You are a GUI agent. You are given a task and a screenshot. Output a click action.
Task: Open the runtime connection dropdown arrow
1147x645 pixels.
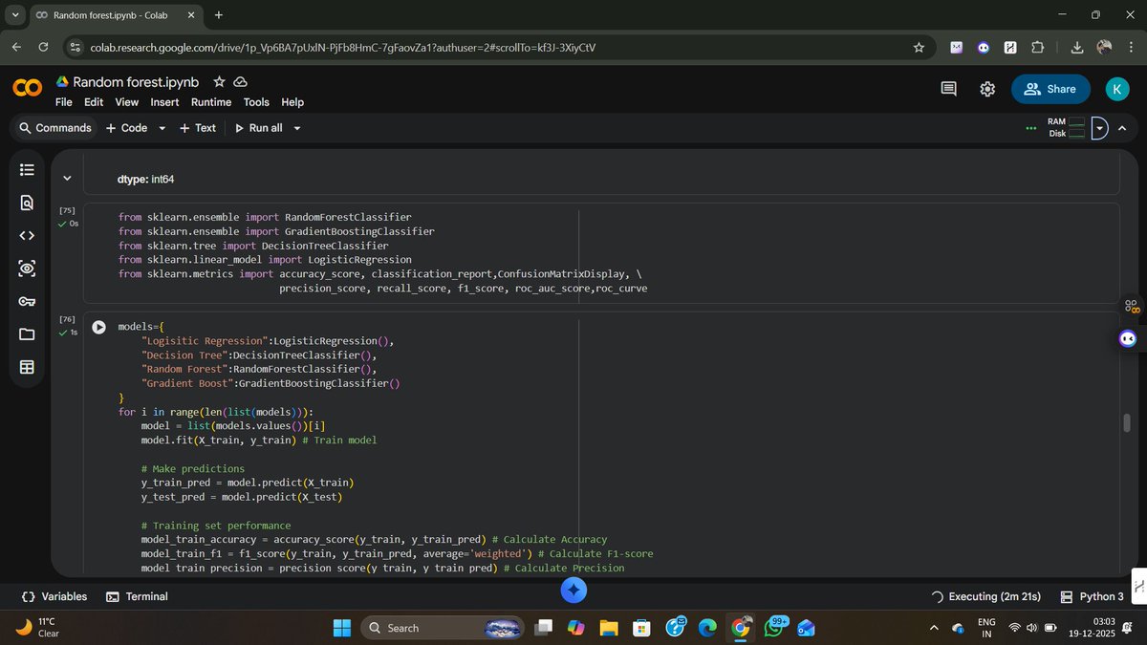[x=1100, y=128]
